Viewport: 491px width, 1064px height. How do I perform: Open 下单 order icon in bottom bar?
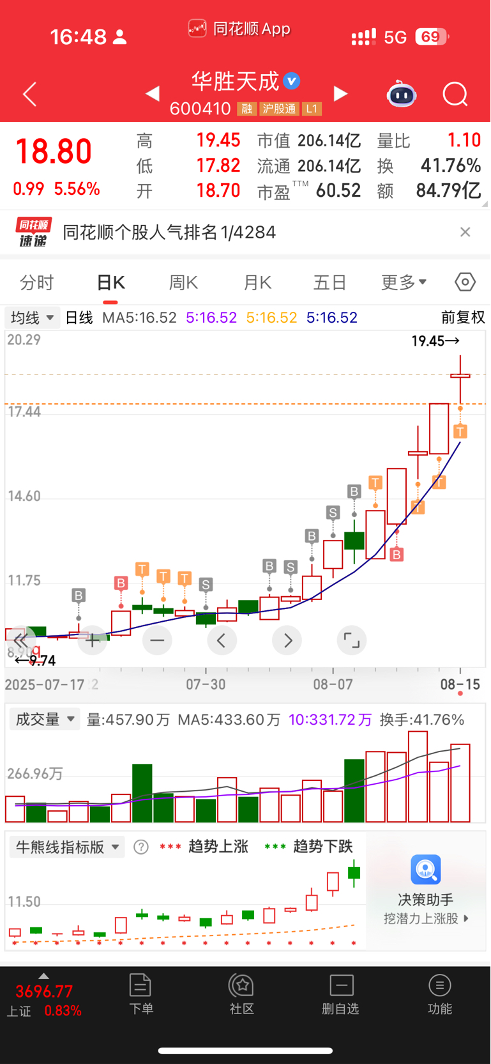tap(140, 994)
